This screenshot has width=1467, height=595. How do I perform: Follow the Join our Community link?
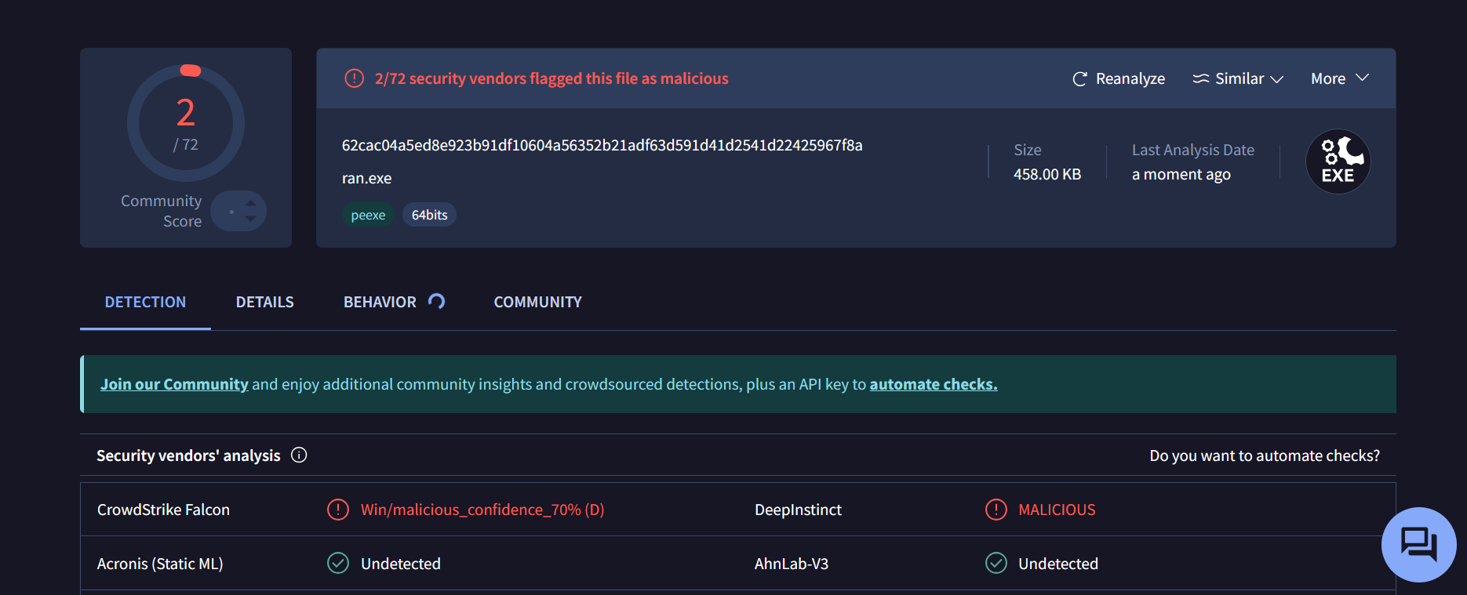(x=174, y=384)
